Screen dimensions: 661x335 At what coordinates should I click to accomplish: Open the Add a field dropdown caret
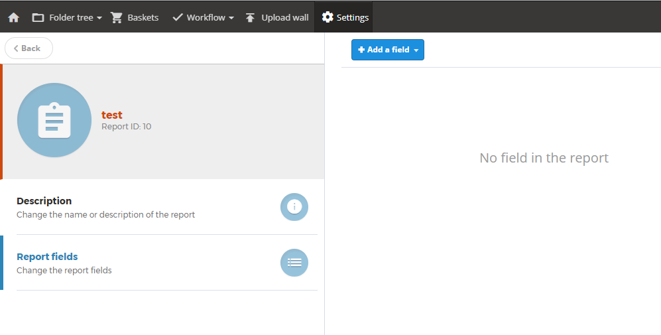click(x=416, y=50)
